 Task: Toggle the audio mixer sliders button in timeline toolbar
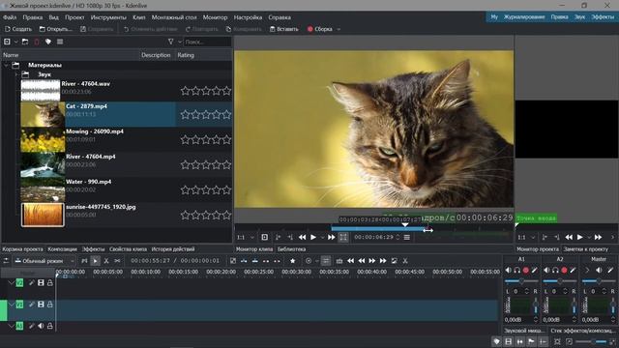(326, 261)
